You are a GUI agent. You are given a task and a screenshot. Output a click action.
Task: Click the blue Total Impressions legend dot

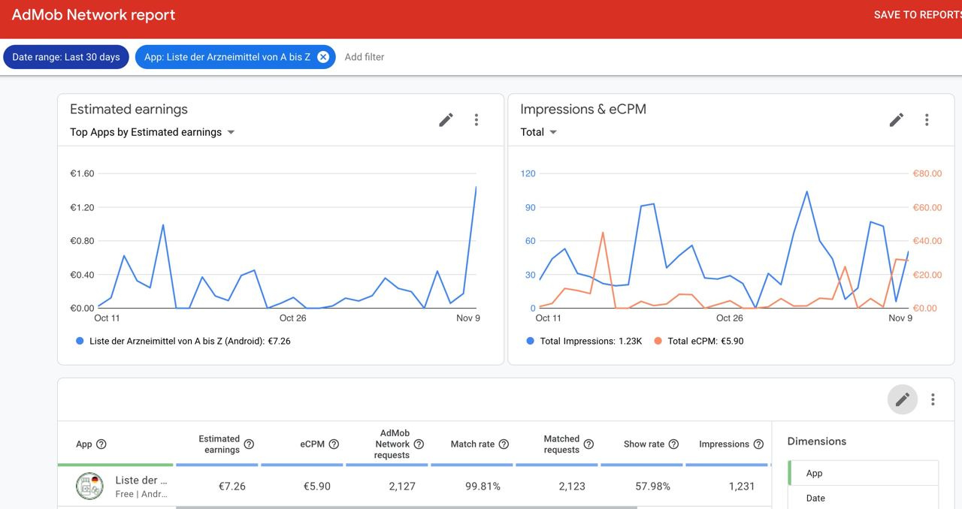pyautogui.click(x=531, y=341)
